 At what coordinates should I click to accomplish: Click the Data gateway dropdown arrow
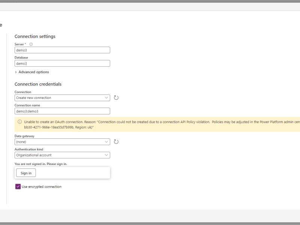tap(106, 141)
